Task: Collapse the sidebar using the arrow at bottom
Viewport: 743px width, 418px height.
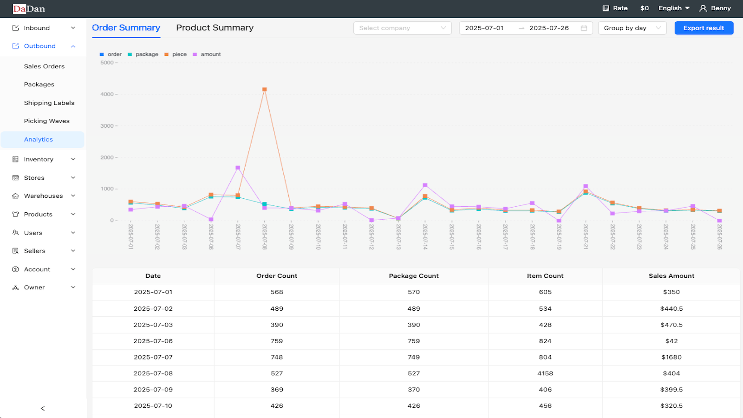Action: (x=42, y=408)
